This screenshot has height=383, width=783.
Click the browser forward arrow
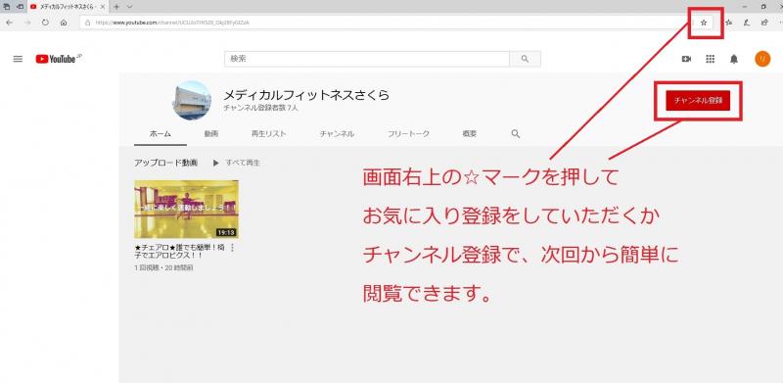point(27,23)
